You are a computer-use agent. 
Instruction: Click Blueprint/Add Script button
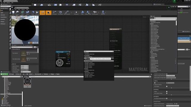click(184, 38)
